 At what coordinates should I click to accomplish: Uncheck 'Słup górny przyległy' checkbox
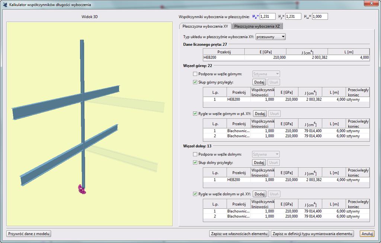coord(195,82)
